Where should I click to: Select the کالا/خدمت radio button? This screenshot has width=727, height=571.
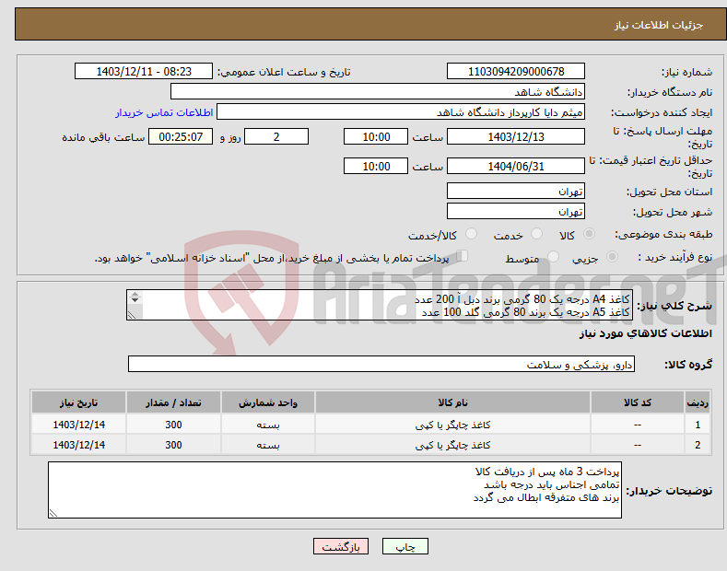(471, 234)
